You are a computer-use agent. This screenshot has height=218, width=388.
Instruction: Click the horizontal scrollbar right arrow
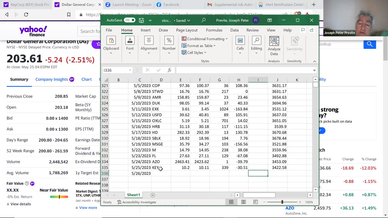(x=310, y=195)
